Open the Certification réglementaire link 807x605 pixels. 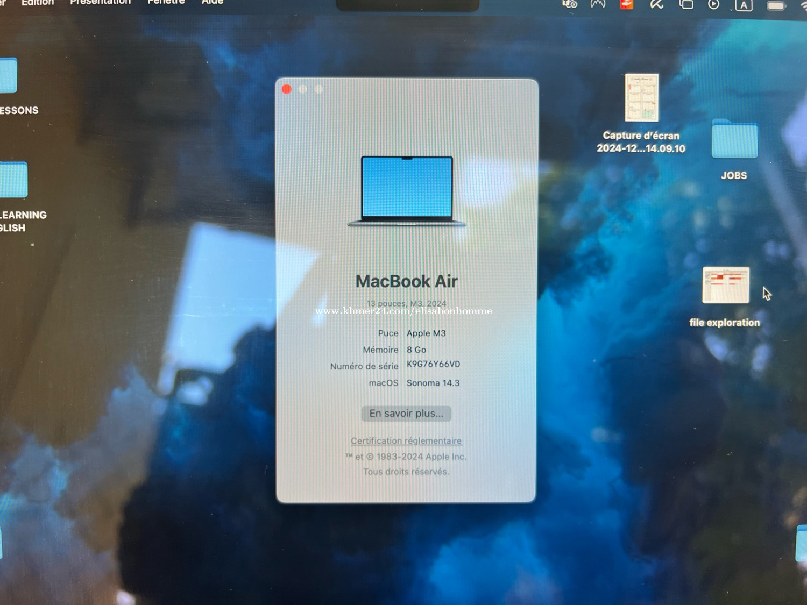pyautogui.click(x=406, y=440)
